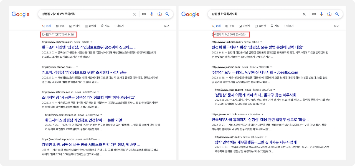355x166 pixels.
Task: Expand the arrow beside the indented safetimes.co.kr URL
Action: tap(102, 115)
